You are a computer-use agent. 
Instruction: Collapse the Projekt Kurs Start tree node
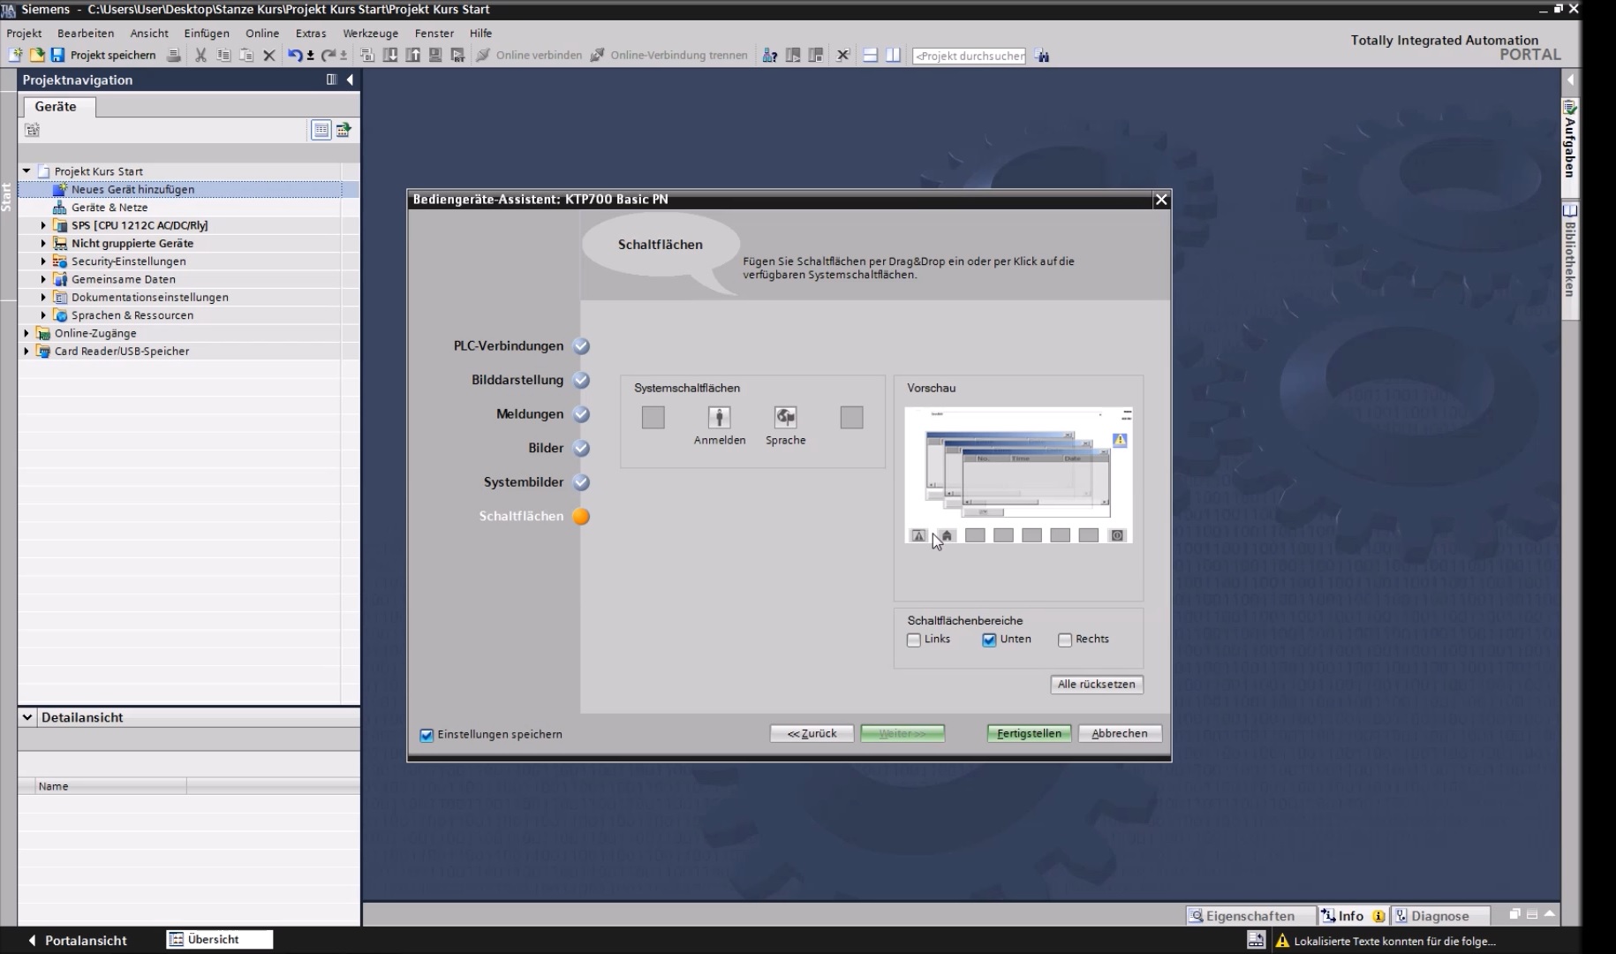tap(26, 171)
